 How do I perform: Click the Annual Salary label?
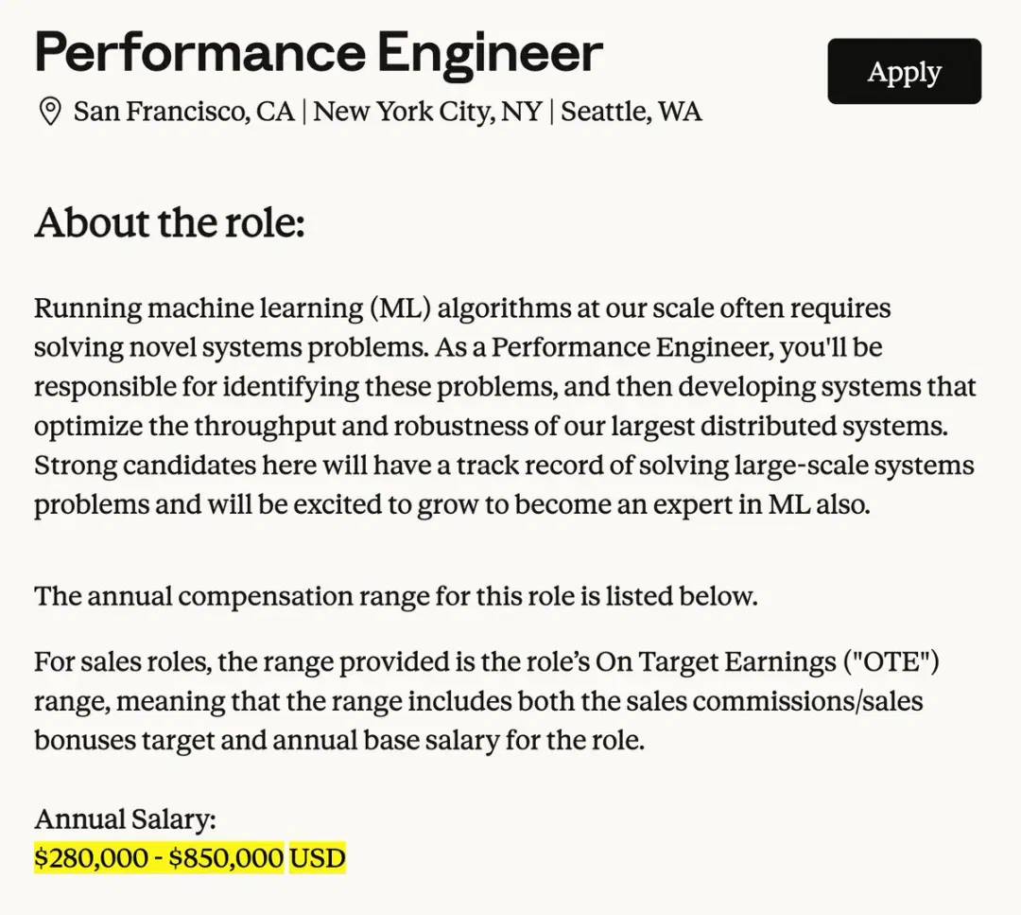125,819
